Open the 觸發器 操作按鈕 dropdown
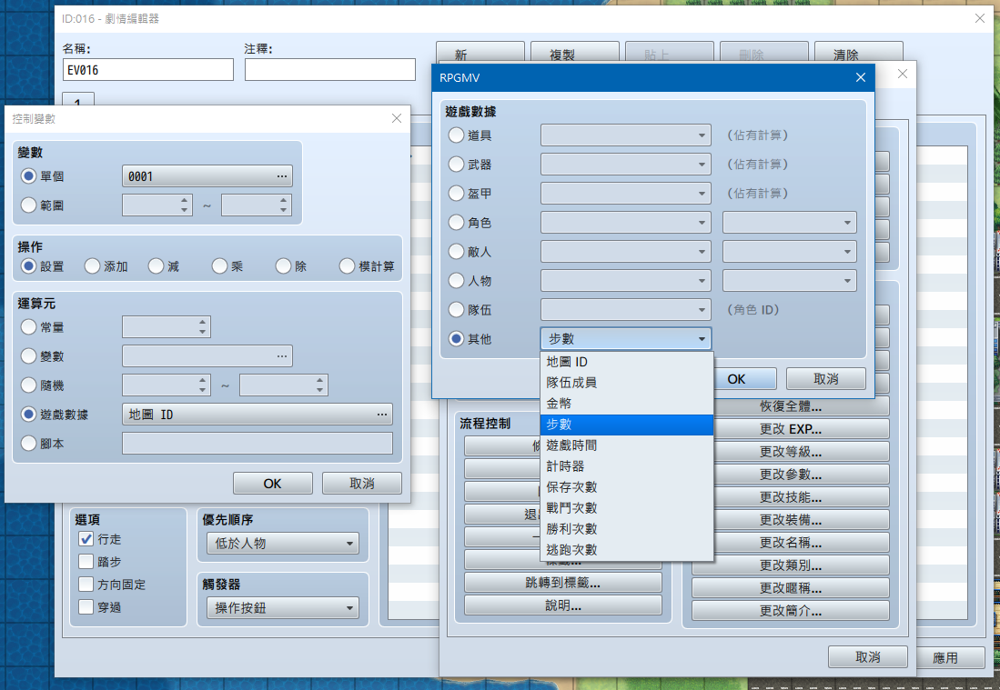Image resolution: width=1000 pixels, height=690 pixels. tap(282, 608)
